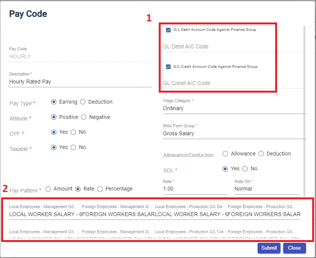Set SDL to No
This screenshot has height=258, width=316.
coord(245,169)
